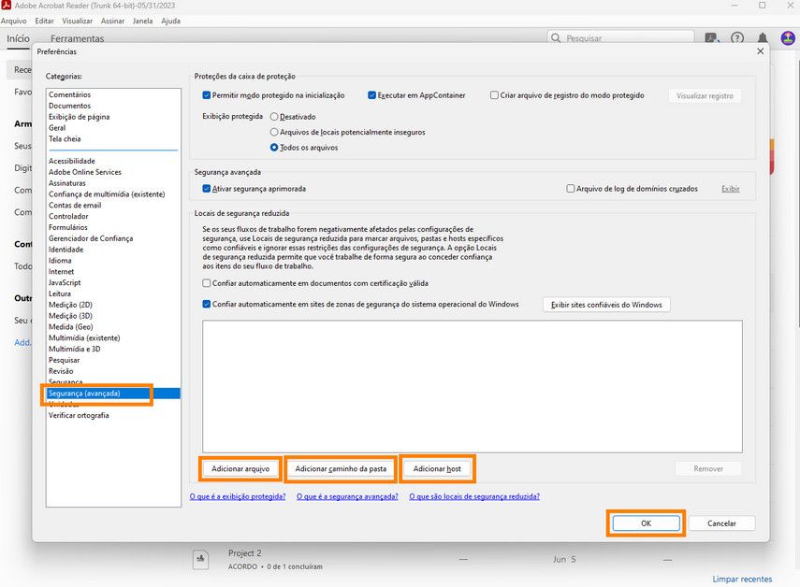Toggle Confiar automaticamente em sites de zonas de segurança
Image resolution: width=800 pixels, height=587 pixels.
pyautogui.click(x=207, y=304)
